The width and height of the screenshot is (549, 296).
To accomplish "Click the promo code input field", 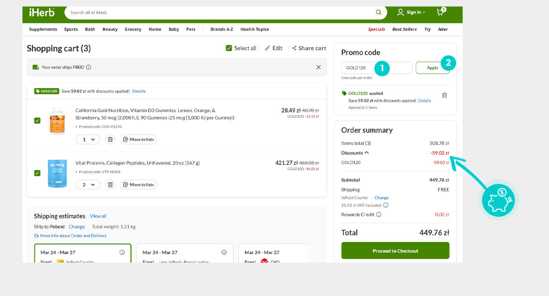I will [377, 68].
